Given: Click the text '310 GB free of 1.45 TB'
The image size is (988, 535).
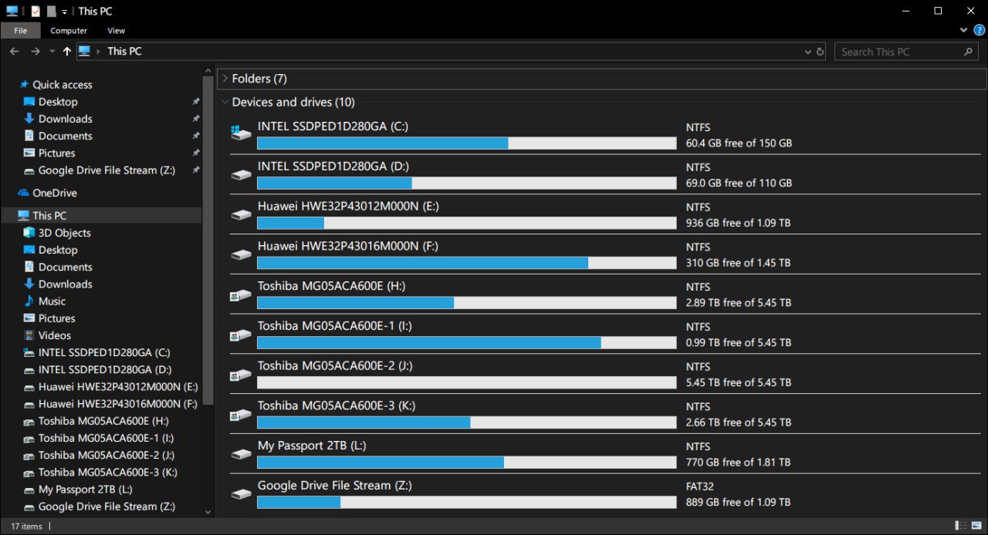Looking at the screenshot, I should (738, 263).
